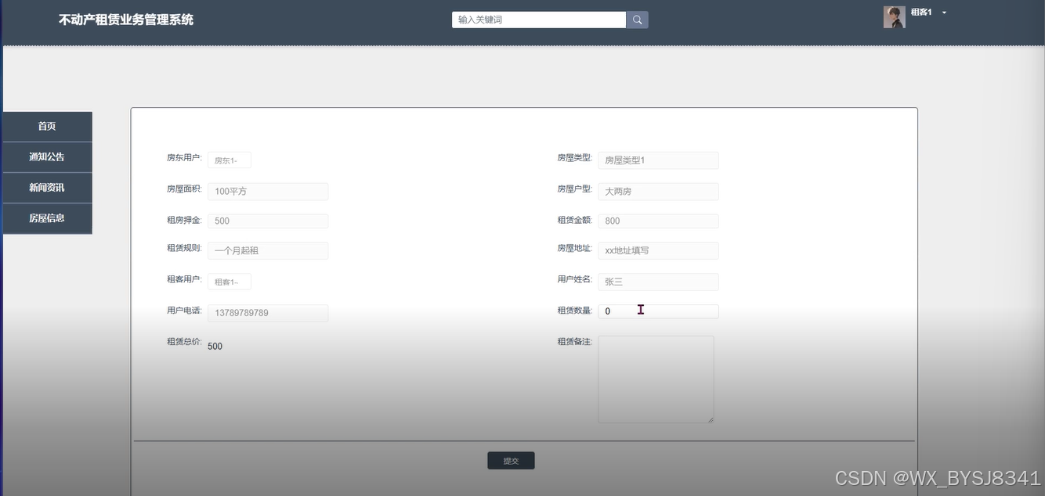Open the 房东用户 dropdown showing 房东1
Screen dimensions: 1045x496
(230, 160)
